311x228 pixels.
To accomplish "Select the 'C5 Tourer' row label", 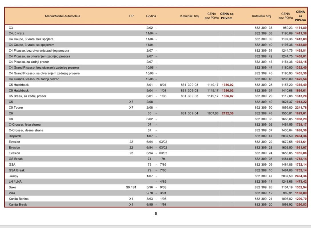I will [x=16, y=107].
